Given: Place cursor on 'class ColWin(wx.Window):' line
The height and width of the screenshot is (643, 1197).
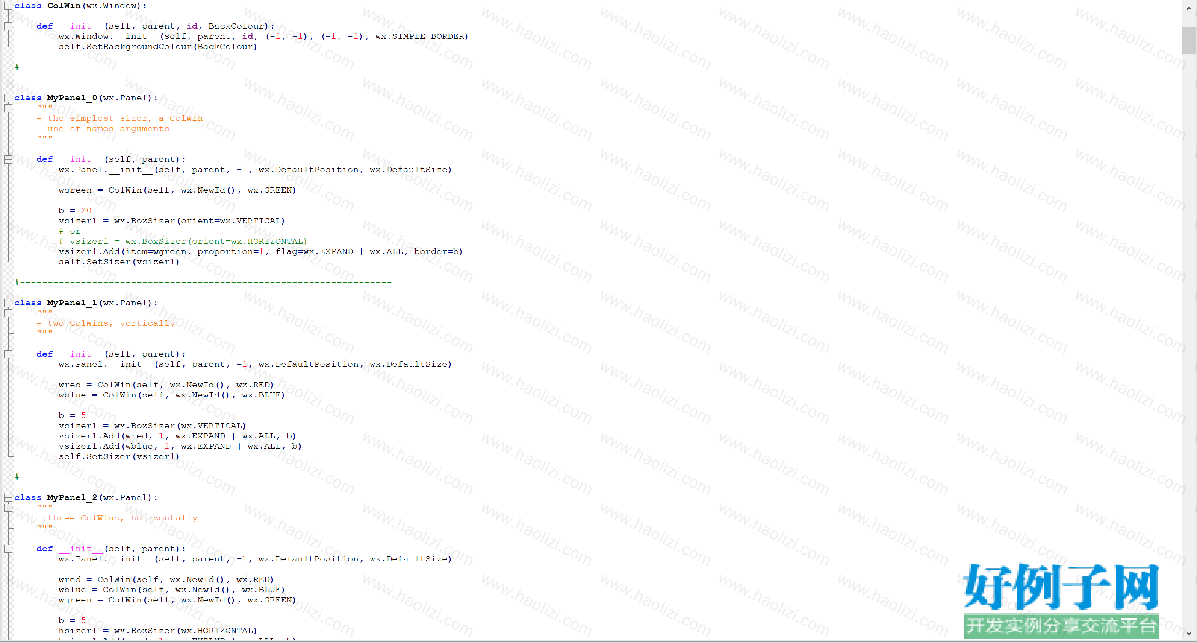Looking at the screenshot, I should (80, 6).
